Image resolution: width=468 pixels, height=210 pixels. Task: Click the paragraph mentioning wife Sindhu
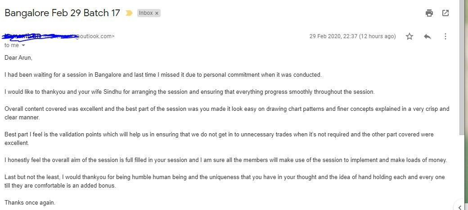coord(189,92)
